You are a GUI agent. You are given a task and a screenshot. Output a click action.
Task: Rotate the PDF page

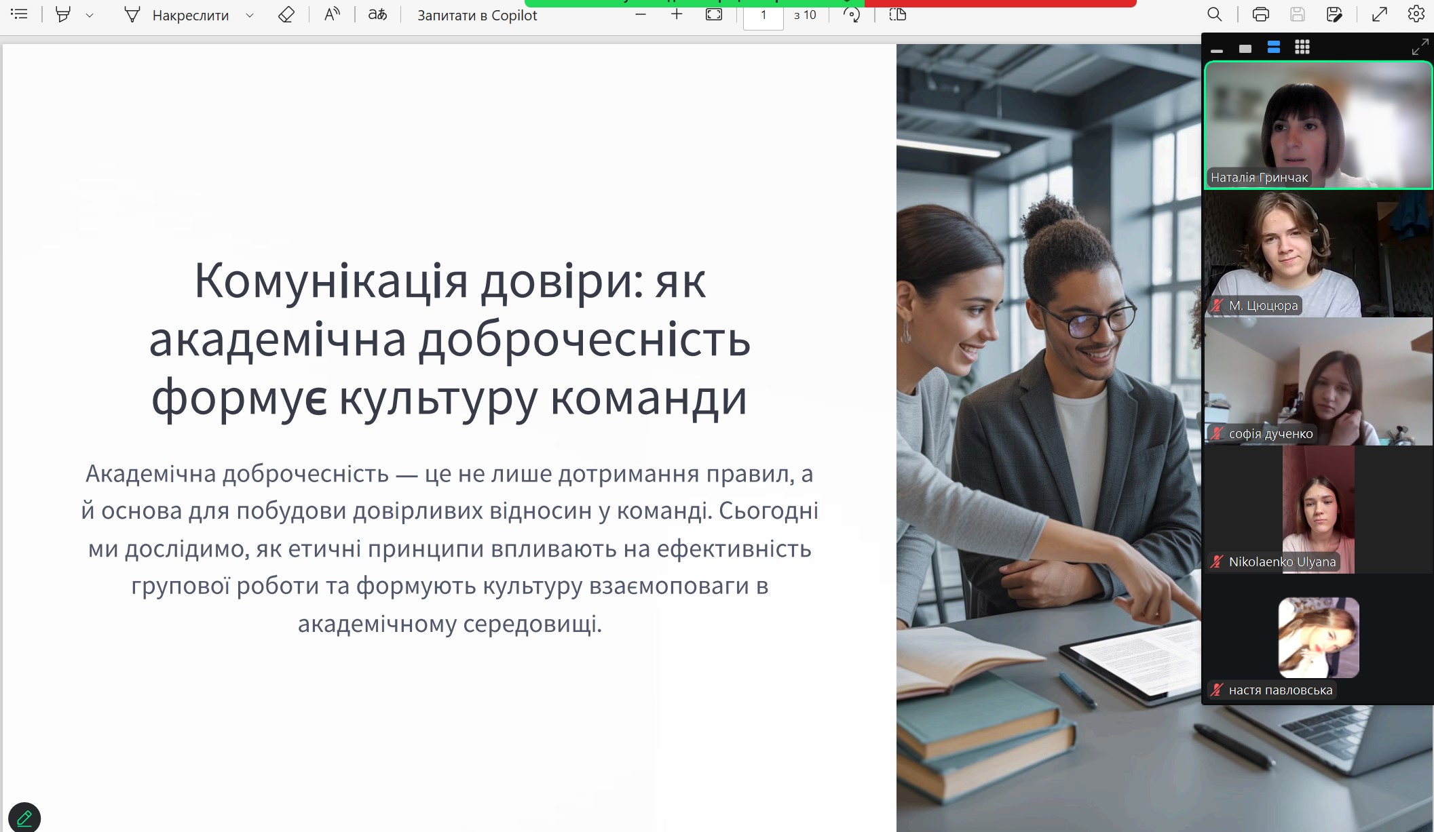point(851,15)
